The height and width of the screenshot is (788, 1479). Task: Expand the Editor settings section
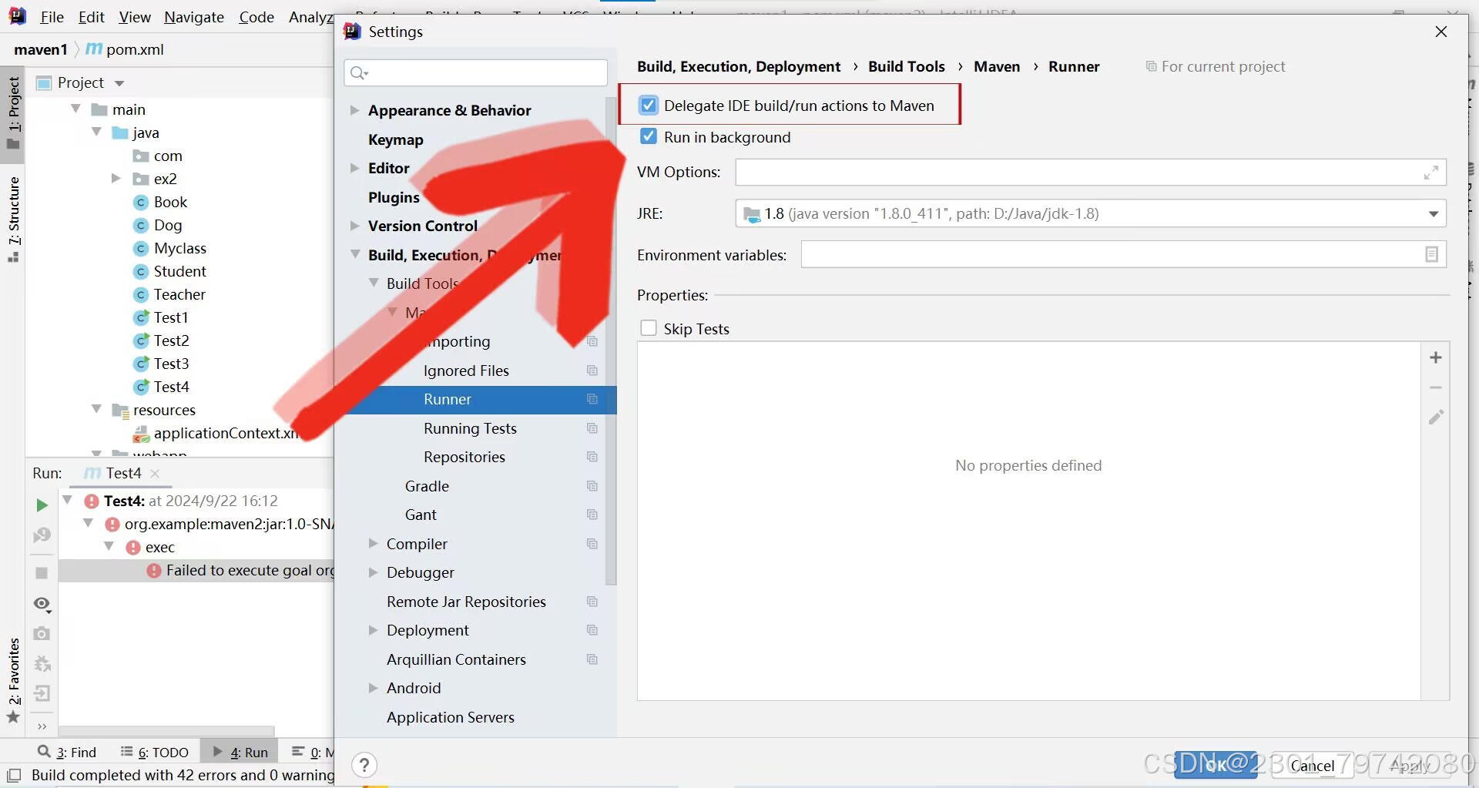[354, 168]
